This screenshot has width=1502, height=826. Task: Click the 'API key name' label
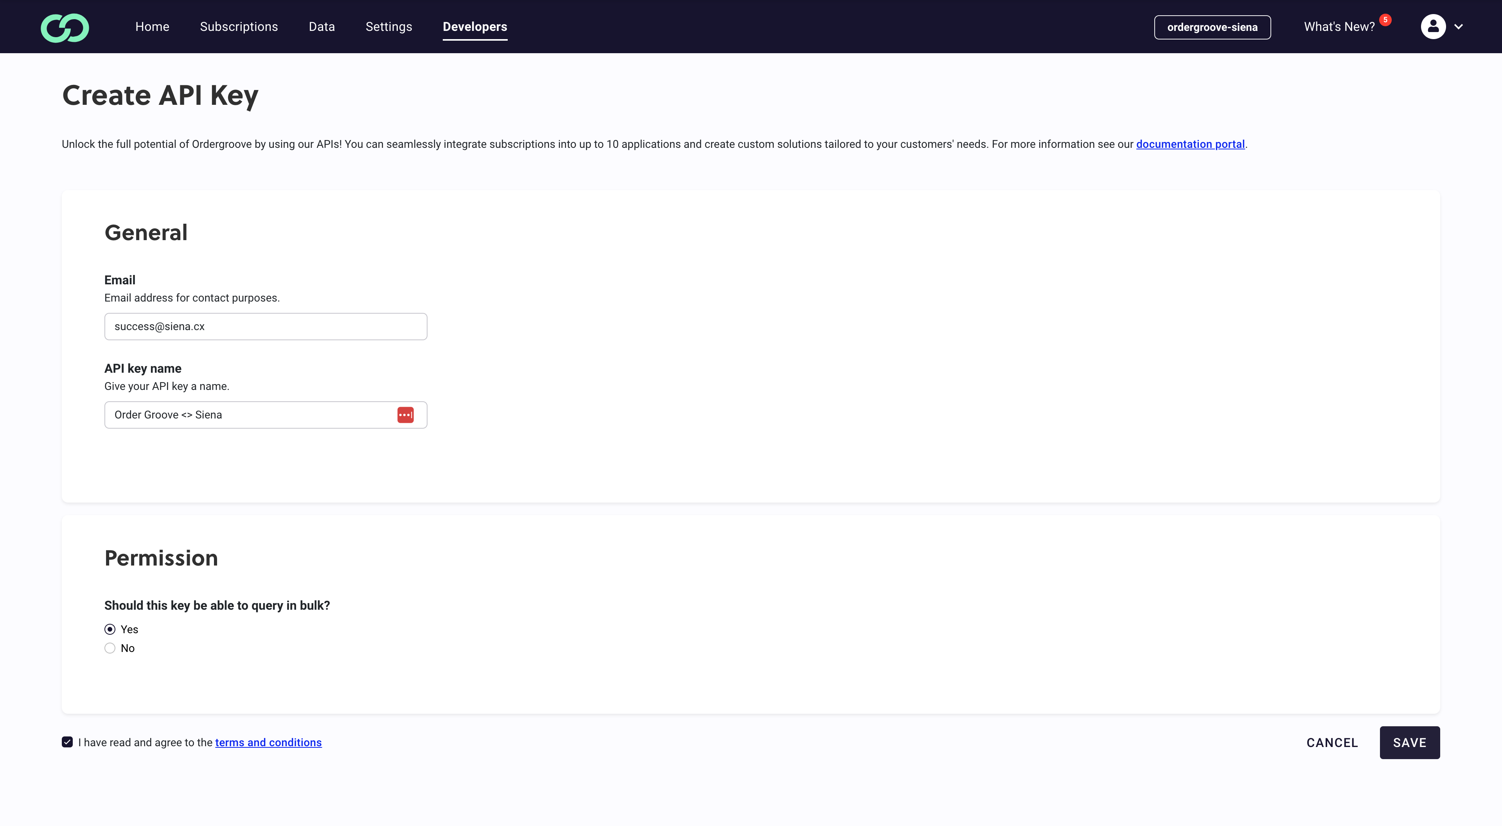pos(143,368)
